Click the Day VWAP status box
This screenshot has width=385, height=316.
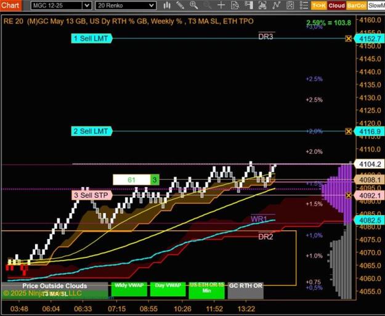pos(168,289)
